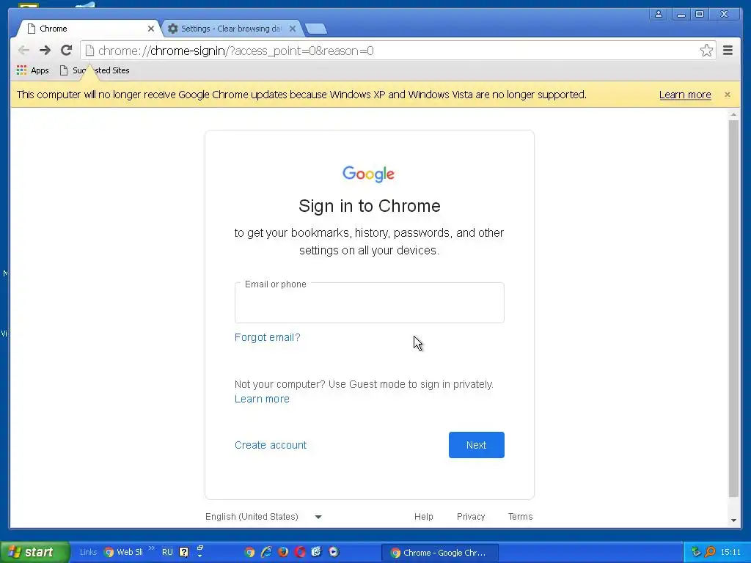Expand the Links toolbar chevron
The width and height of the screenshot is (751, 563).
click(x=152, y=548)
